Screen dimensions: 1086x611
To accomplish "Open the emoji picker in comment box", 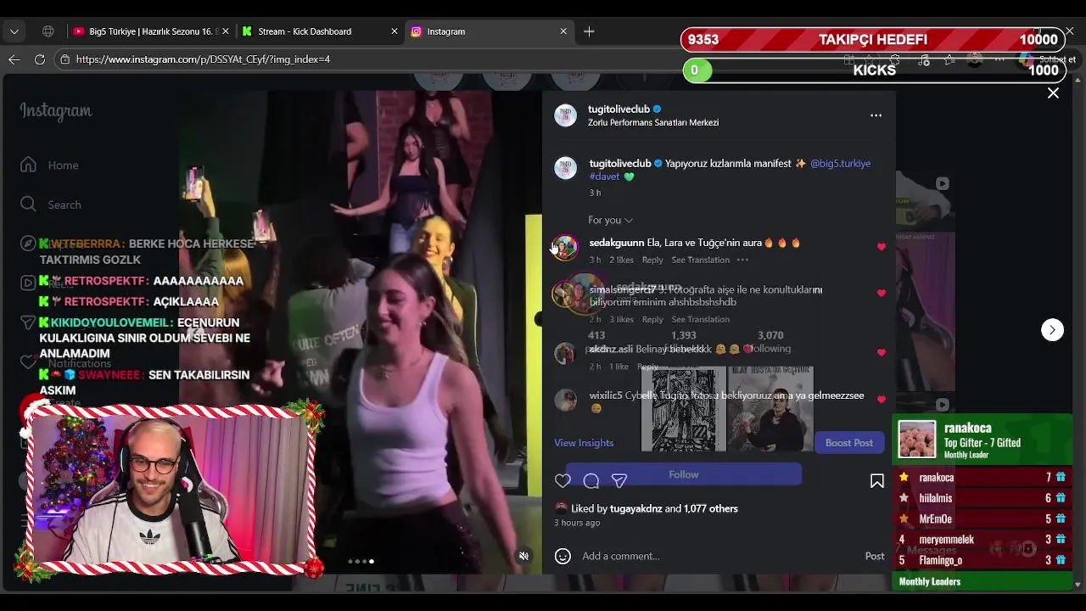I will (563, 556).
